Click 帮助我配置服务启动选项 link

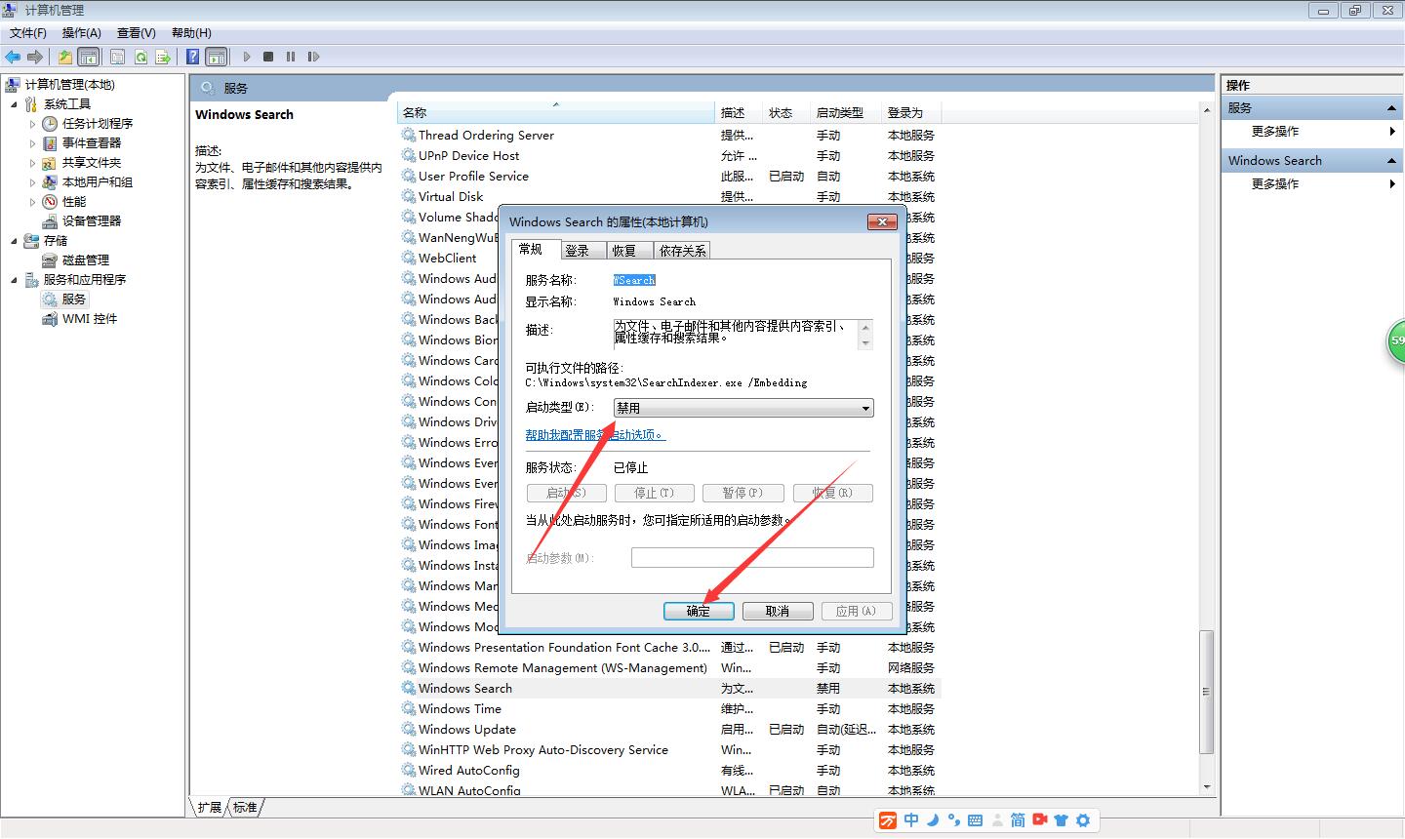[x=595, y=435]
